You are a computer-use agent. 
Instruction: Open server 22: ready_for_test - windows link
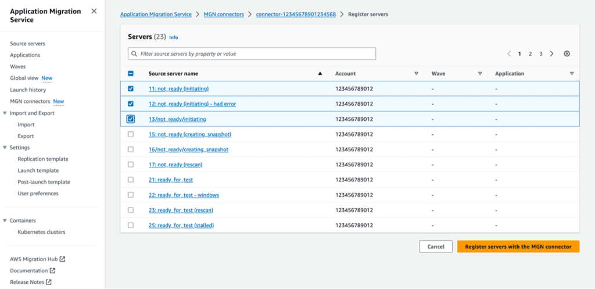point(184,195)
